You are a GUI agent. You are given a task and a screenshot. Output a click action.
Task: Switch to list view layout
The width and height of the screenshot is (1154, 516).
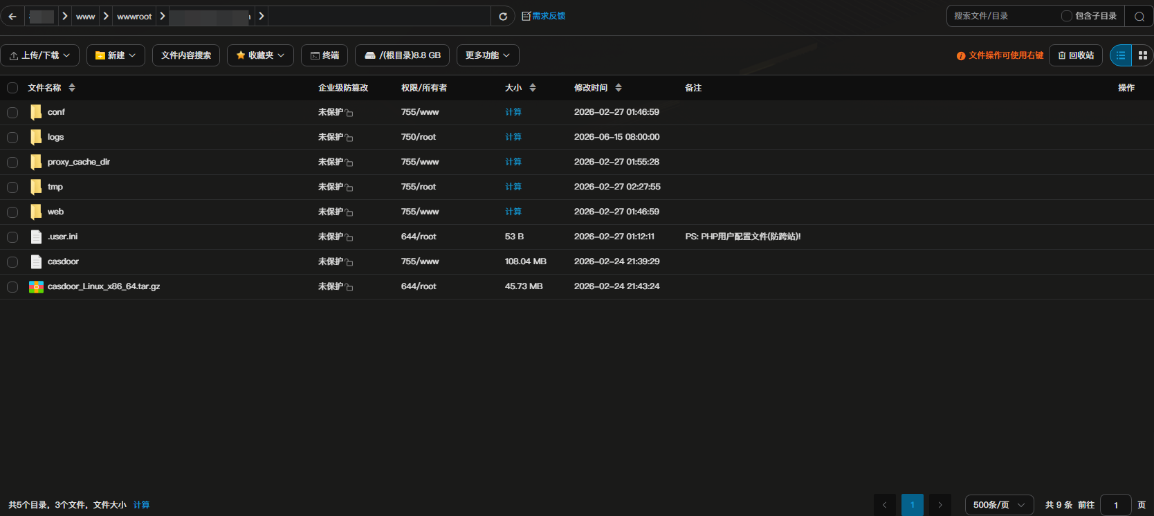(1121, 55)
